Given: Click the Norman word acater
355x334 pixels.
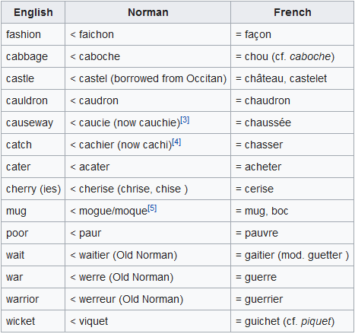Looking at the screenshot, I should pos(94,167).
